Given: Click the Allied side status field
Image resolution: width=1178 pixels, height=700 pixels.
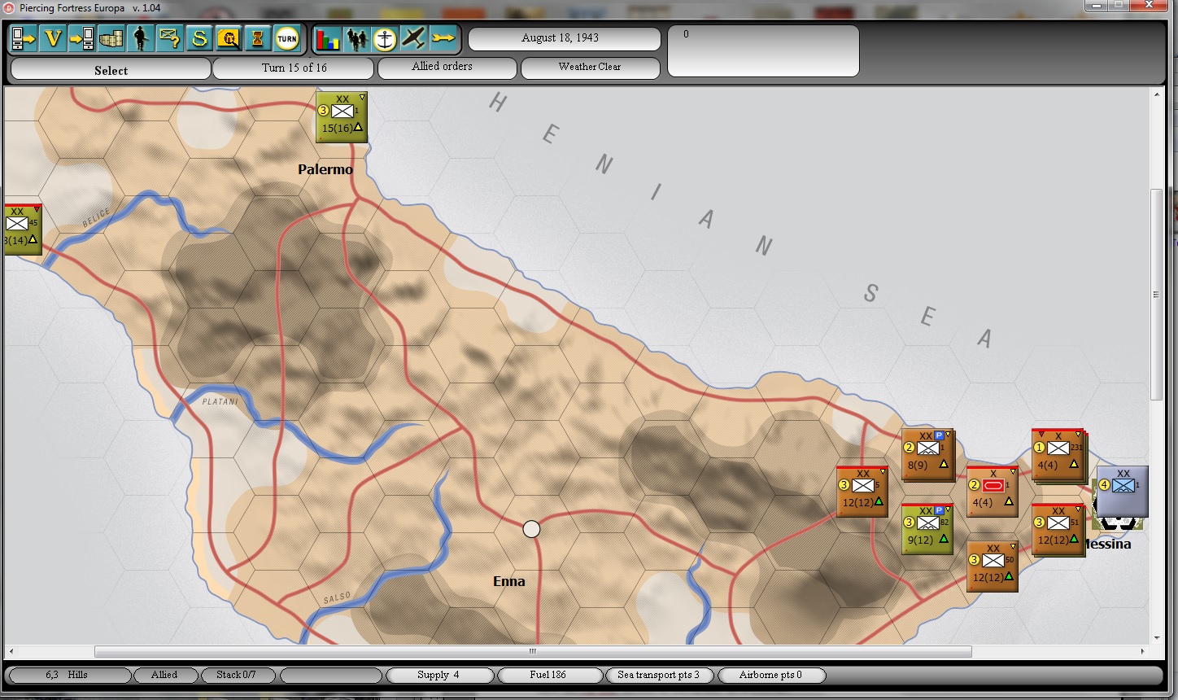Looking at the screenshot, I should [164, 675].
